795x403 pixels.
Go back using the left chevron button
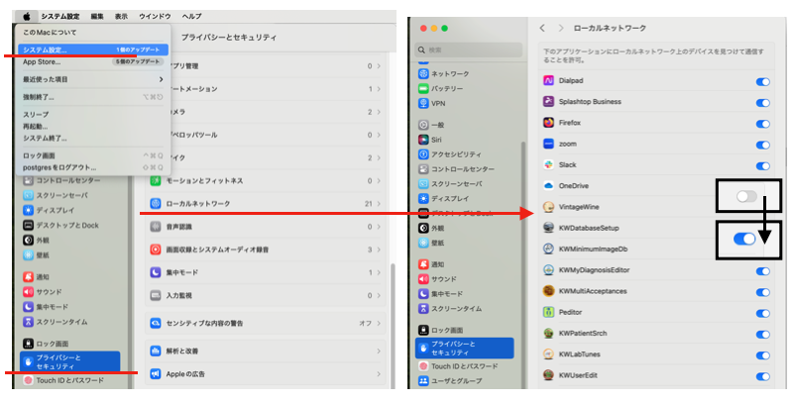(x=542, y=28)
